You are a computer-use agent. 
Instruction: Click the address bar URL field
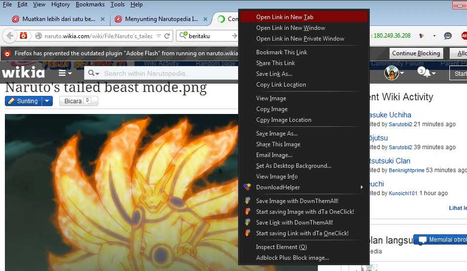(98, 36)
